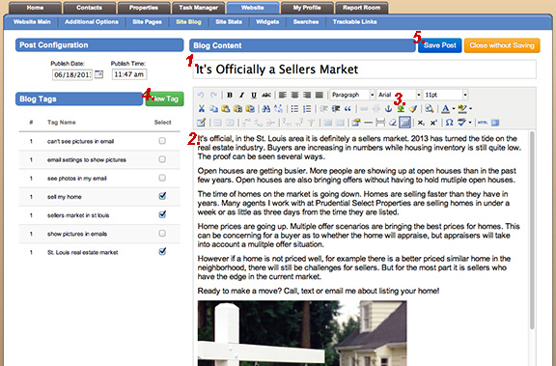Click Close without Saving button
556x366 pixels.
[502, 45]
